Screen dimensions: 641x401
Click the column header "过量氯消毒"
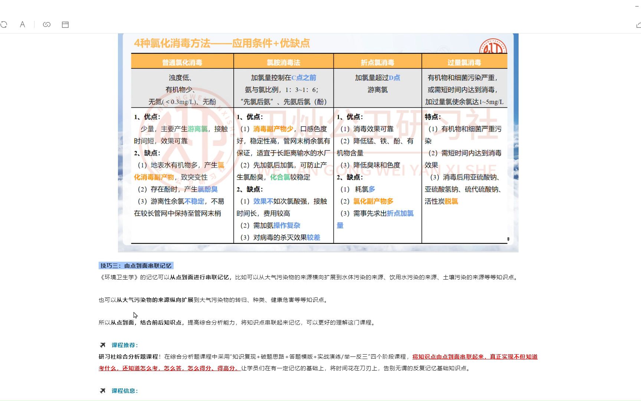(x=464, y=62)
